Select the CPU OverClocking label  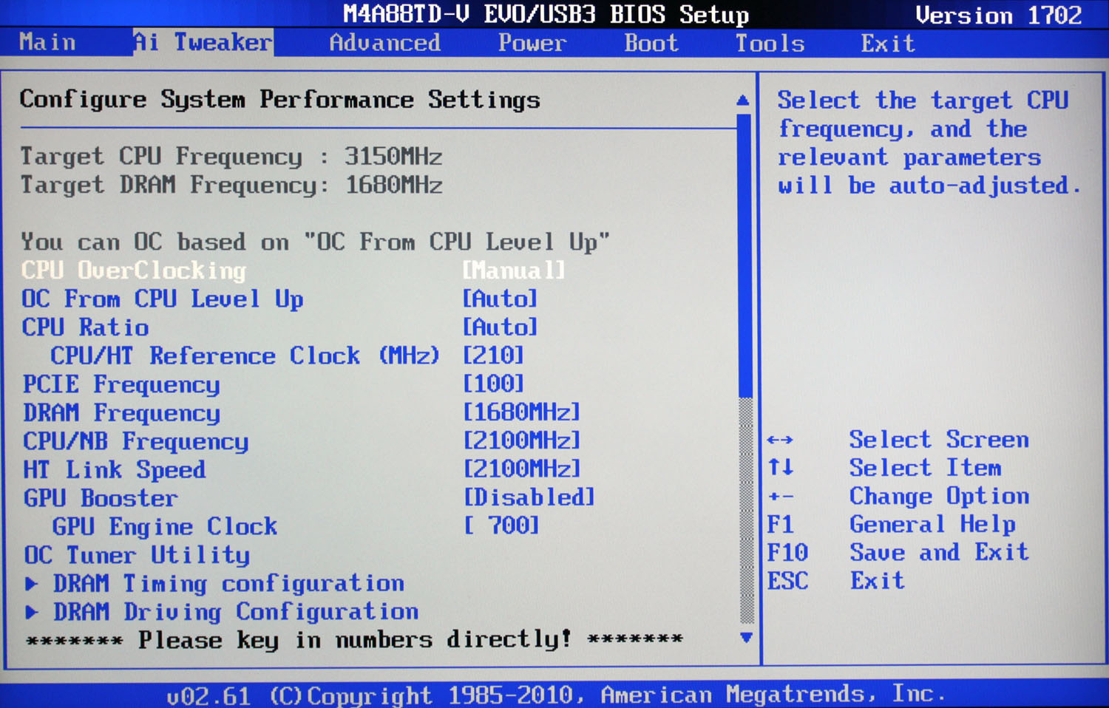(133, 270)
